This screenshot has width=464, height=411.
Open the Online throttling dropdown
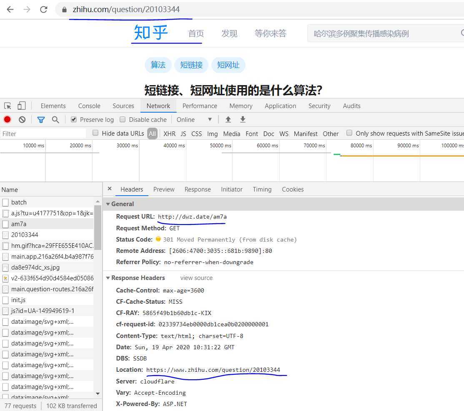point(194,120)
